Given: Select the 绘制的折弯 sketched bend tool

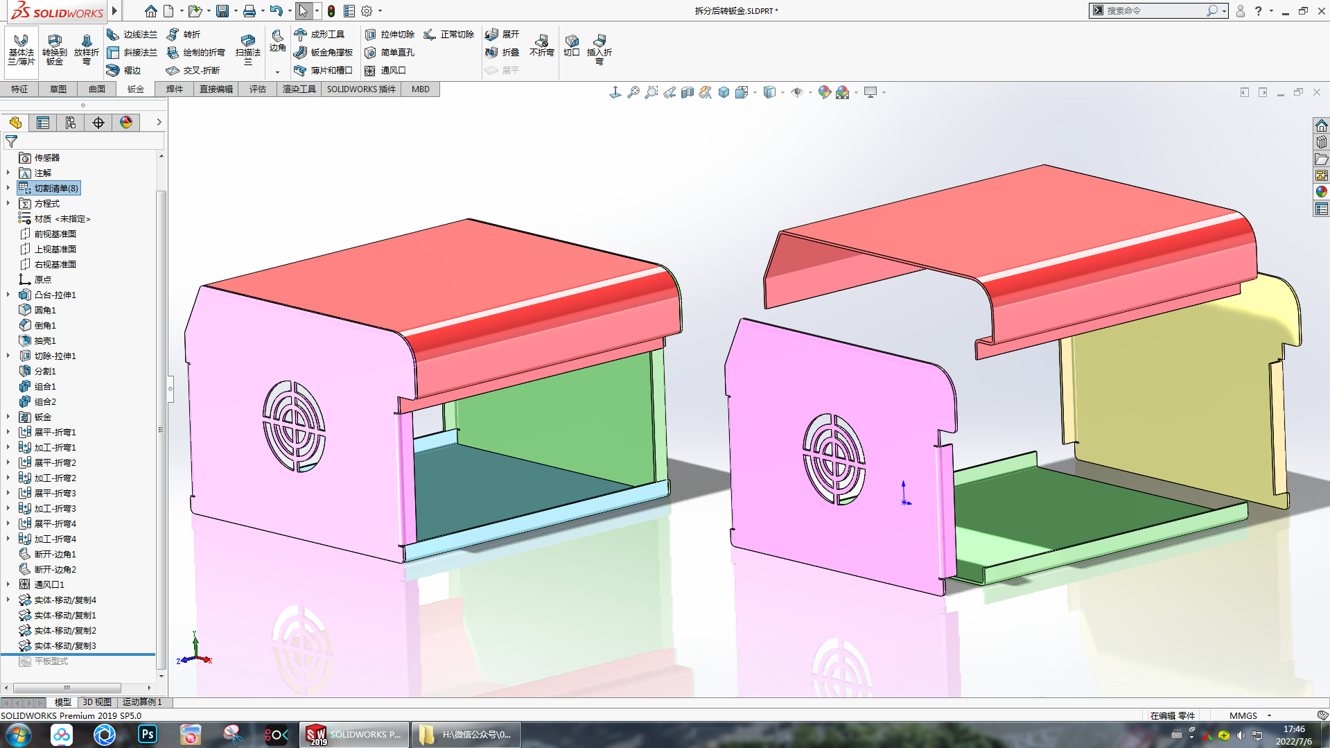Looking at the screenshot, I should [196, 52].
